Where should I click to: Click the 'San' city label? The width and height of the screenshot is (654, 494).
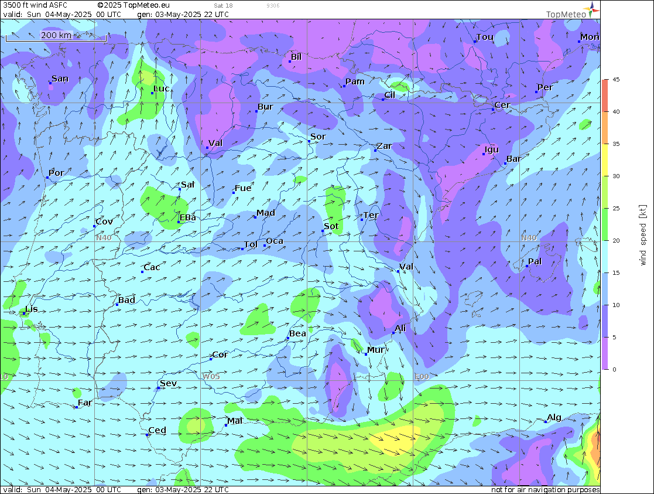coord(60,79)
